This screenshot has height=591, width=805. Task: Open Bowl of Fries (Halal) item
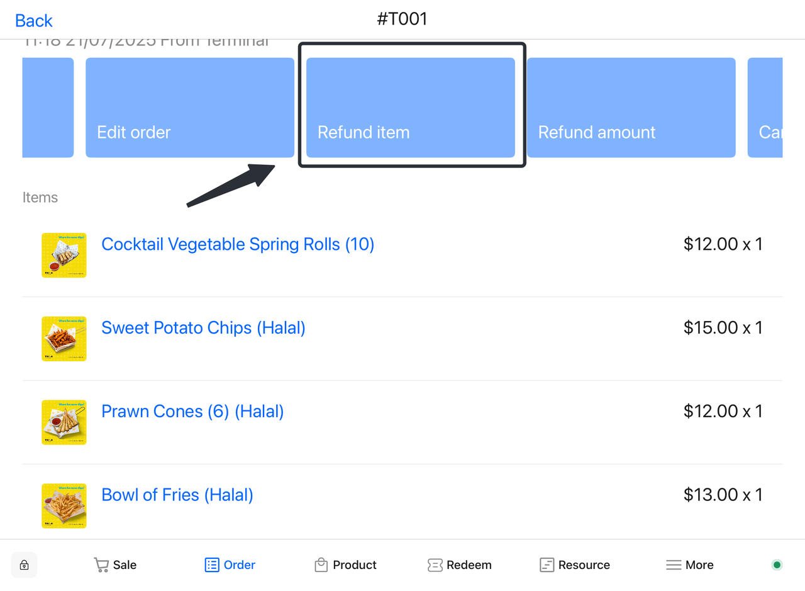click(177, 495)
